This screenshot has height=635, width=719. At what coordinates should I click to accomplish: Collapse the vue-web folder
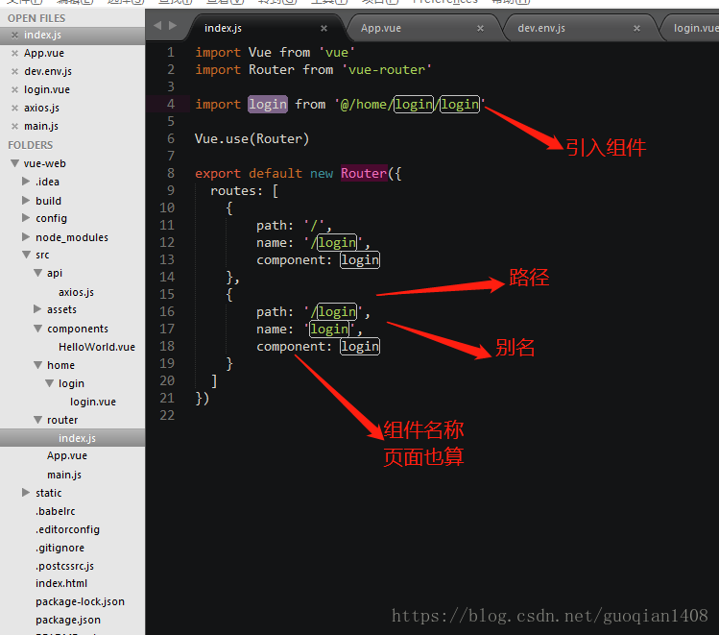tap(15, 163)
